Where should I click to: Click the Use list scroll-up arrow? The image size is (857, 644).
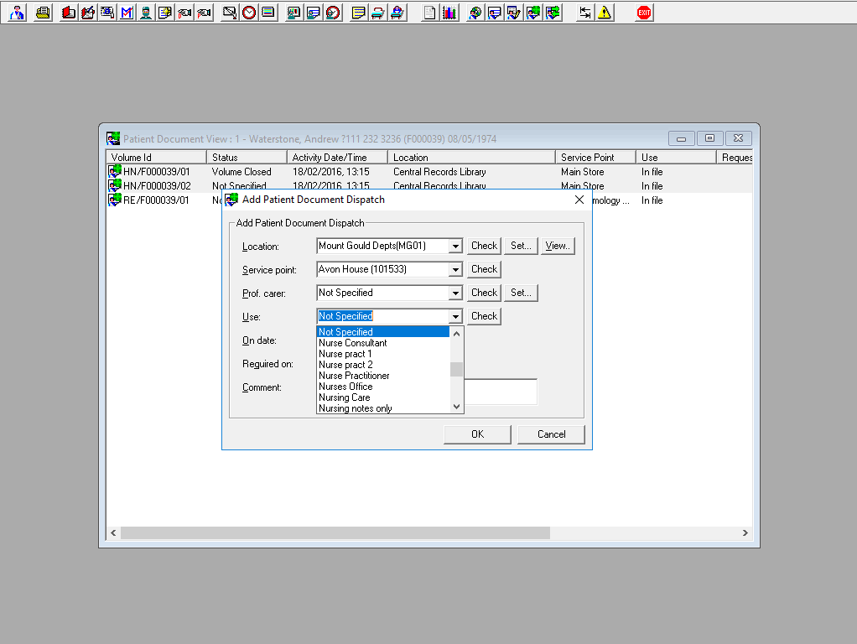click(x=456, y=333)
